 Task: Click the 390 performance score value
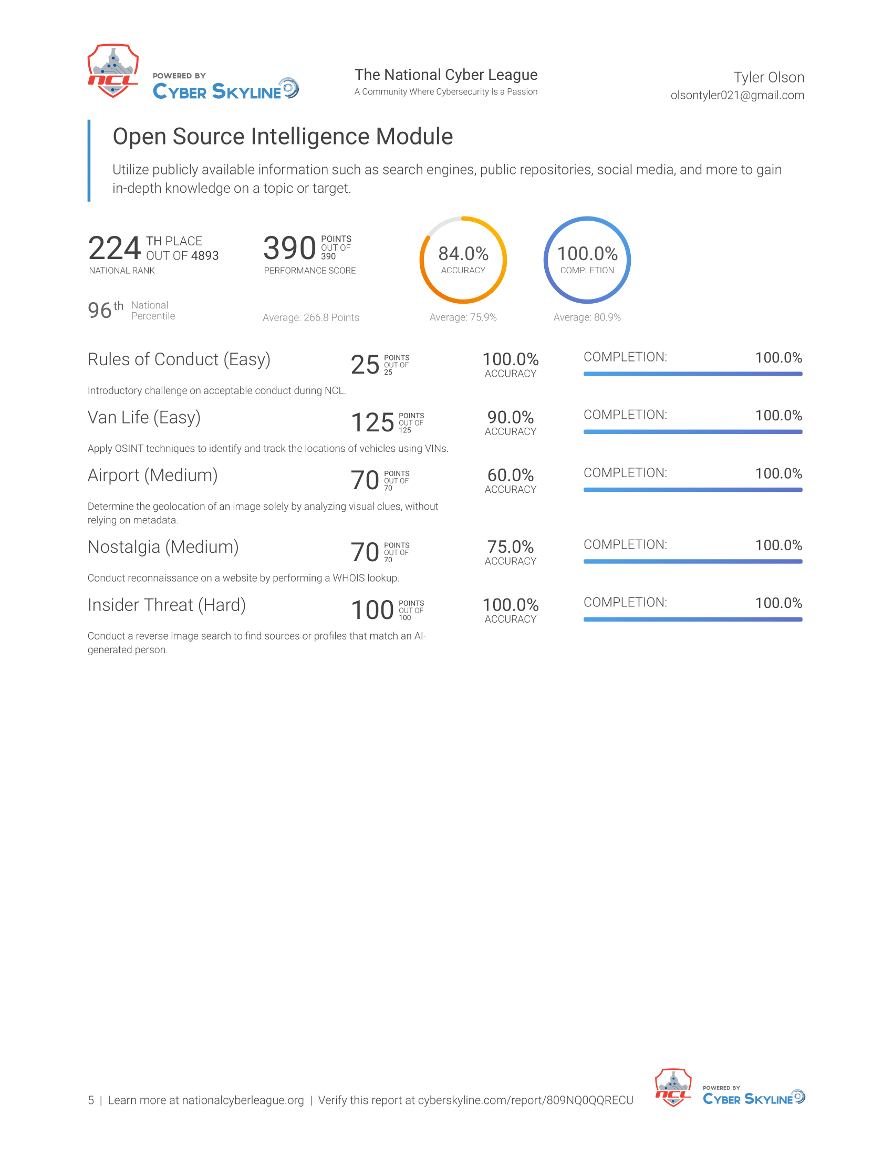click(x=289, y=248)
